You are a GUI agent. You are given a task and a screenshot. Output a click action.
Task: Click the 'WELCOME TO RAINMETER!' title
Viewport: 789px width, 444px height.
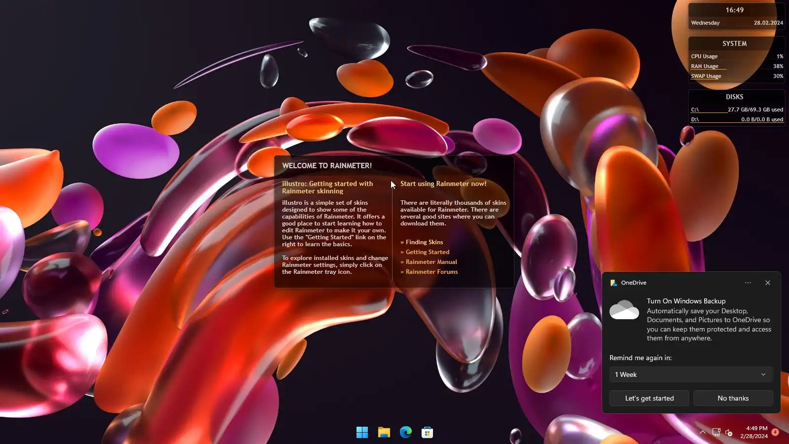[327, 166]
